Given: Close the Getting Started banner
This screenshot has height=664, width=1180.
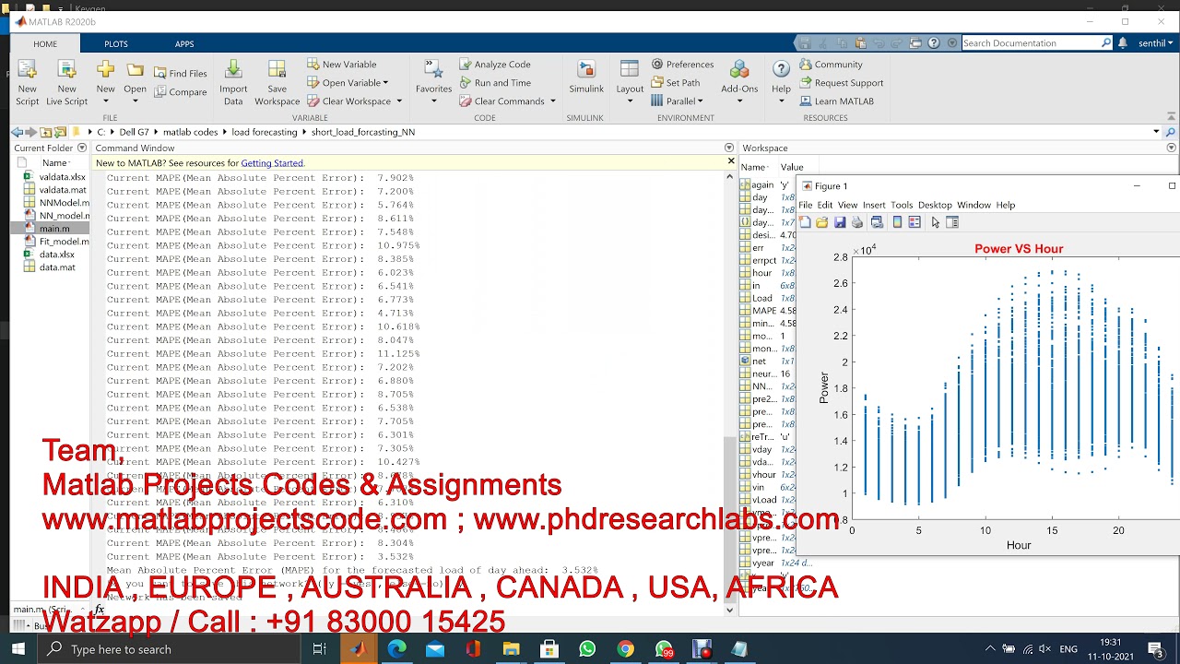Looking at the screenshot, I should click(x=731, y=161).
